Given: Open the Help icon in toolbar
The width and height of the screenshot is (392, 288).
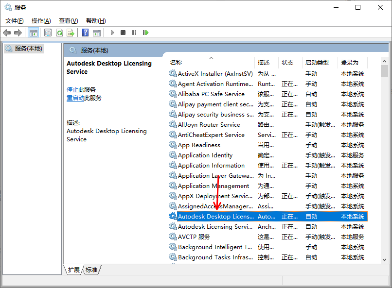Looking at the screenshot, I should tap(85, 33).
